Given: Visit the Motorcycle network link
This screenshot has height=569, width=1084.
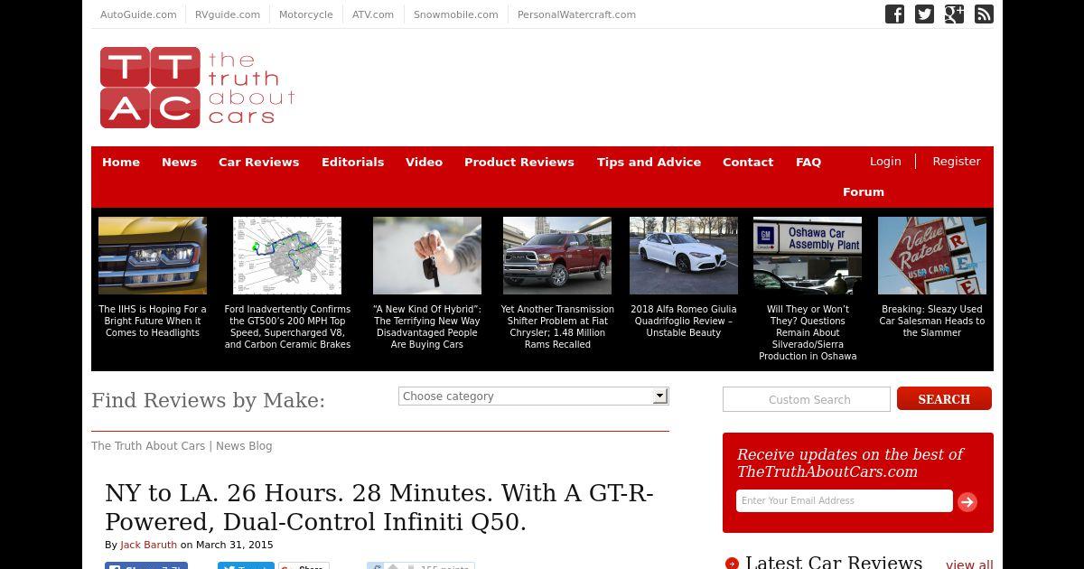Looking at the screenshot, I should (305, 14).
